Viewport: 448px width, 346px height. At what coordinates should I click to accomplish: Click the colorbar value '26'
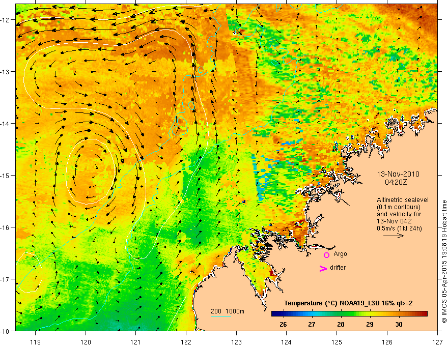[283, 324]
